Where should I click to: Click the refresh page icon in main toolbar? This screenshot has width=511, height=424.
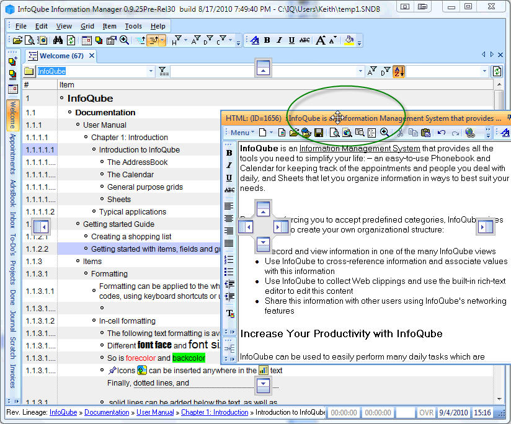tap(71, 40)
